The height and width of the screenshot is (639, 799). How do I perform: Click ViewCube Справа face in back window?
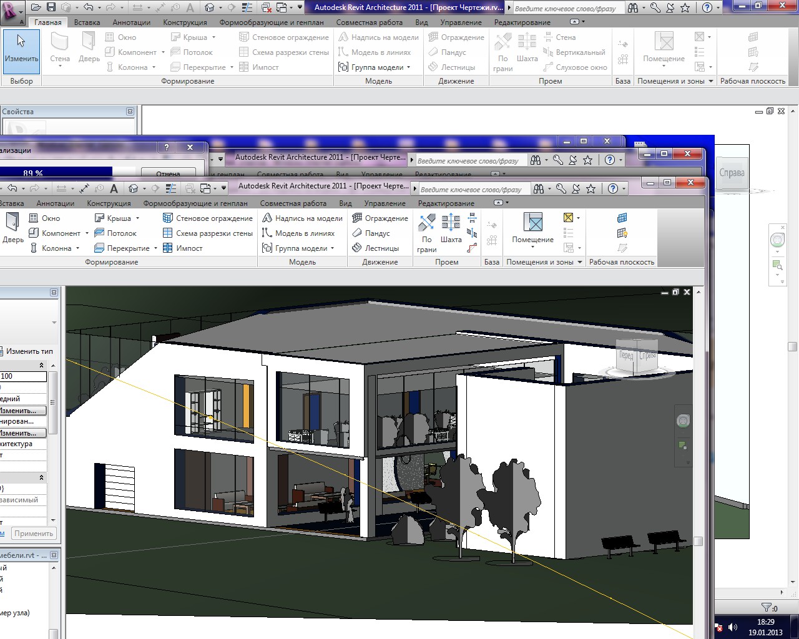(x=731, y=172)
